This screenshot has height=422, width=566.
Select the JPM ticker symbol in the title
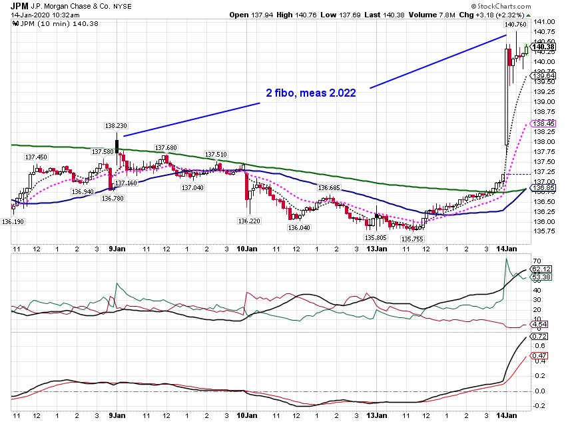point(19,6)
